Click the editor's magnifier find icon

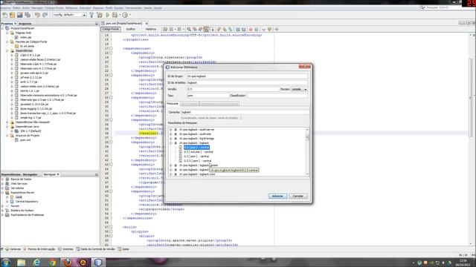(189, 30)
